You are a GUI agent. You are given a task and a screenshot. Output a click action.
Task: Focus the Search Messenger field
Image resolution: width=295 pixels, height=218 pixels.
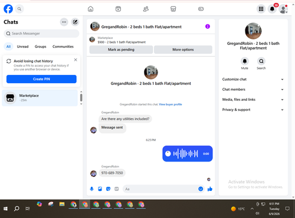[41, 34]
